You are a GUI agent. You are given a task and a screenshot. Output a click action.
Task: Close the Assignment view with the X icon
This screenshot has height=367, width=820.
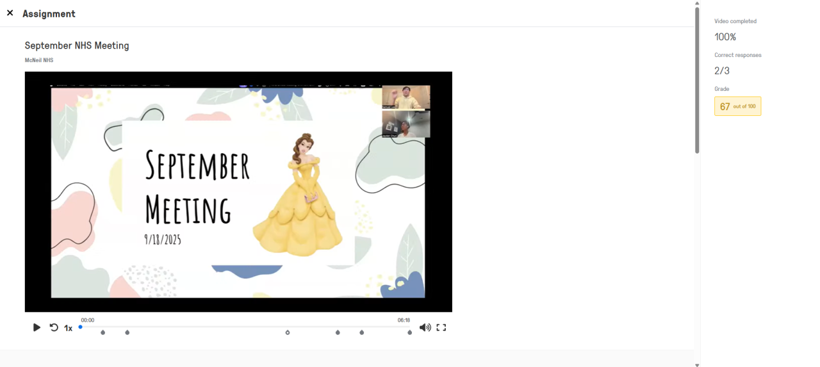click(x=10, y=13)
